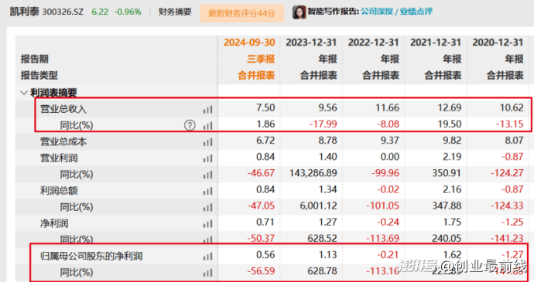This screenshot has height=282, width=534.
Task: Open the 公司深度 report link
Action: [377, 12]
